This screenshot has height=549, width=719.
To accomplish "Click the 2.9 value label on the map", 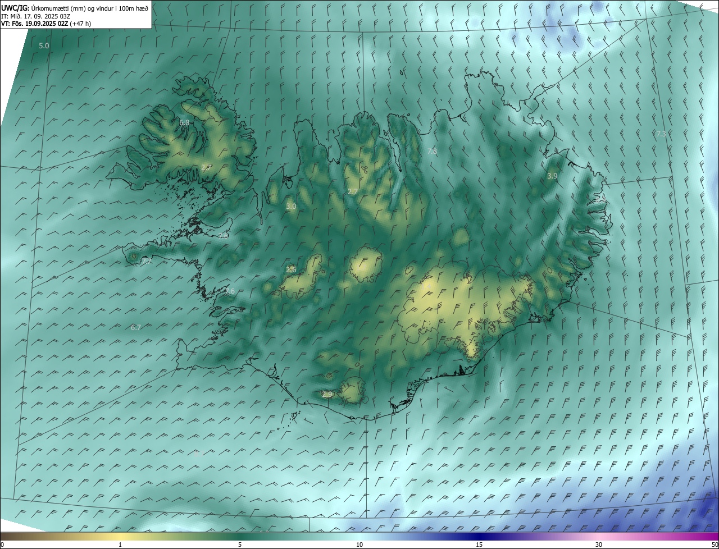I will (327, 395).
